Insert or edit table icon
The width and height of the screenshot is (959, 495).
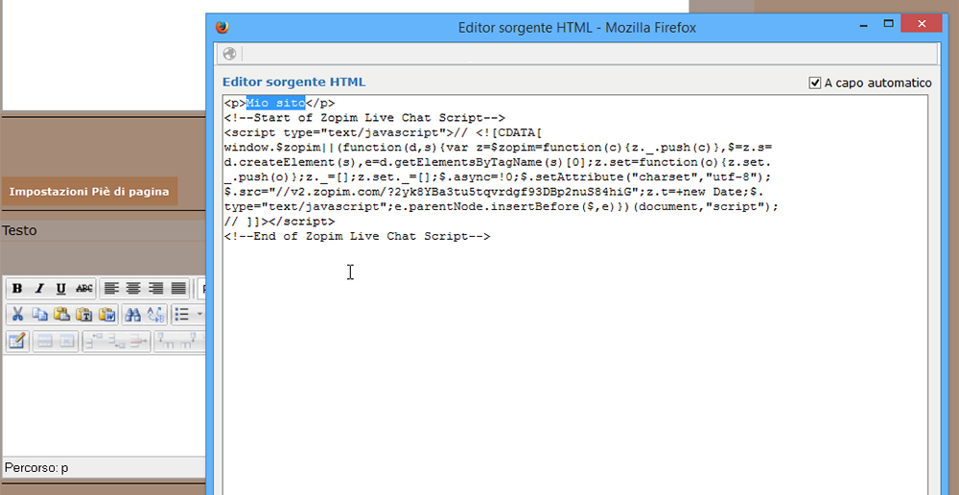[x=17, y=342]
